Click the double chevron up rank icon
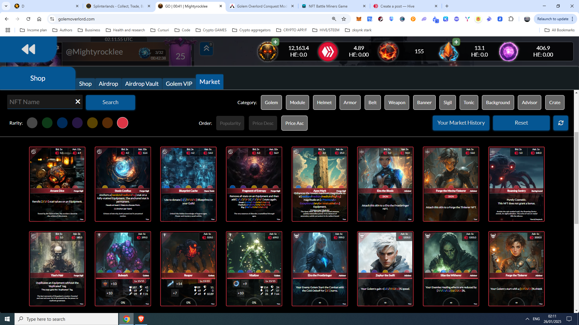Viewport: 579px width, 325px height. pos(207,48)
